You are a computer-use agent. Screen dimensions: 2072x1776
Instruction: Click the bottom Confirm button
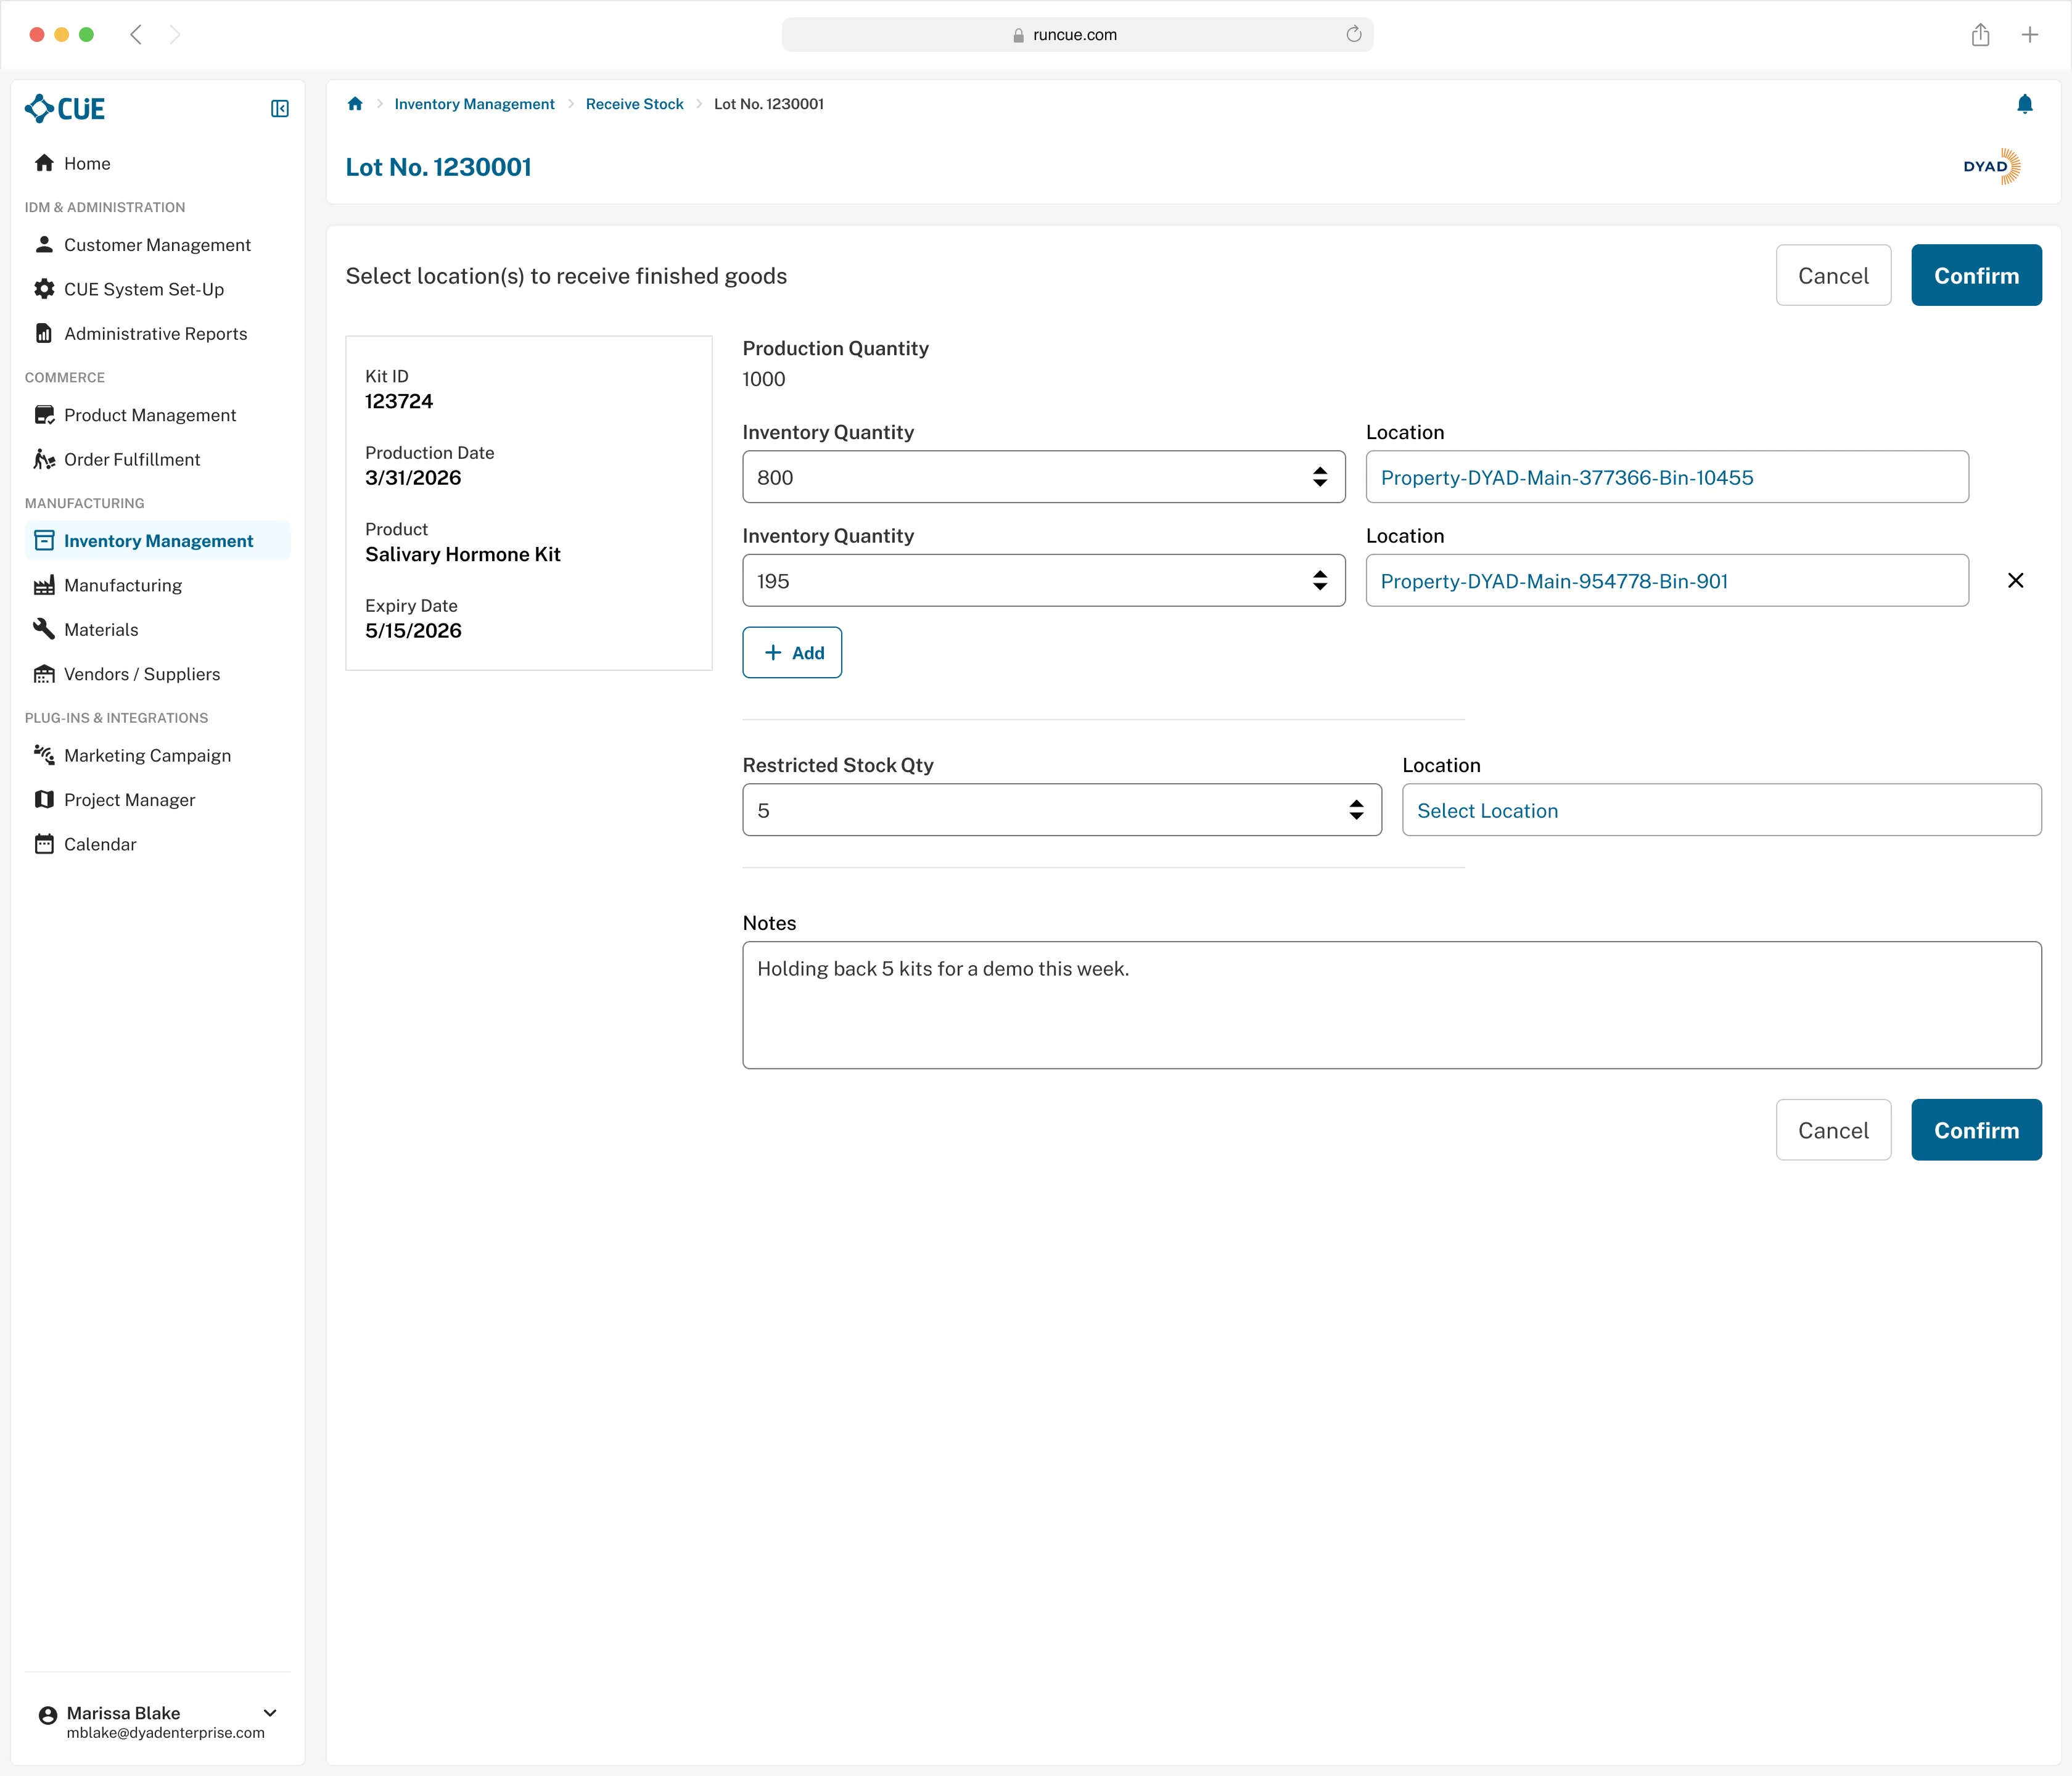click(1976, 1130)
